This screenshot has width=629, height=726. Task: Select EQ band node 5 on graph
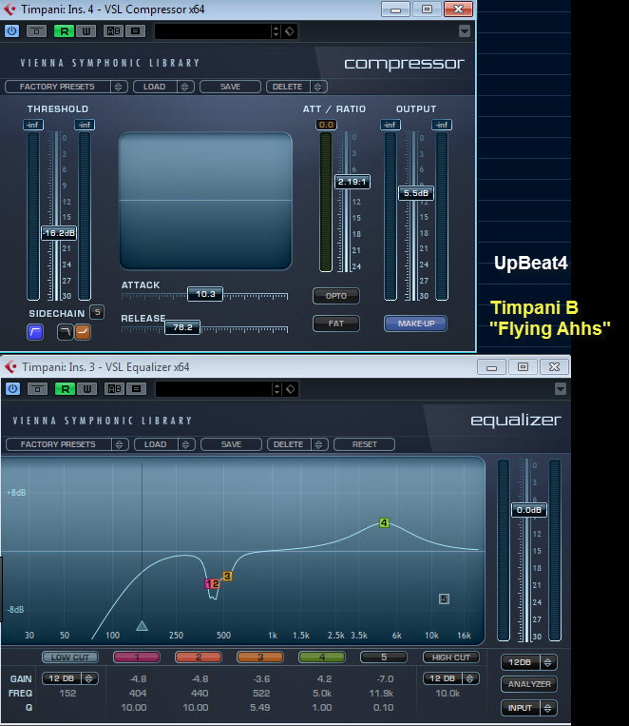(x=444, y=599)
